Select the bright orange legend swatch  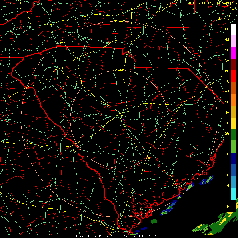point(234,100)
